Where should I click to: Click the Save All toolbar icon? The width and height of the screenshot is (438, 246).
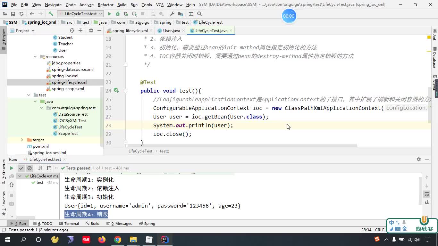point(13,14)
